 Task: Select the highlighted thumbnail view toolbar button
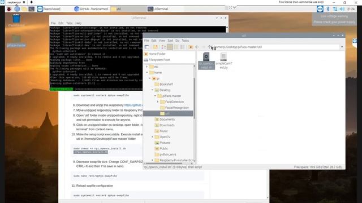tap(170, 47)
